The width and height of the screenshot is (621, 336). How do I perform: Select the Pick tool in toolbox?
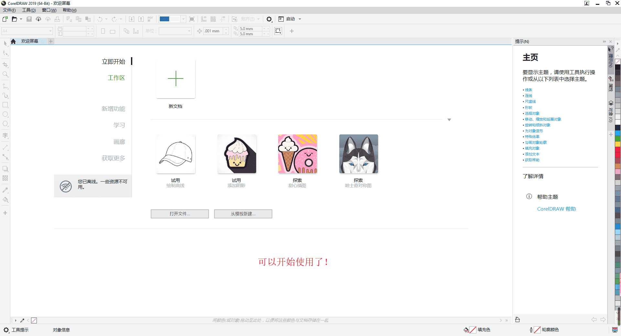[5, 43]
